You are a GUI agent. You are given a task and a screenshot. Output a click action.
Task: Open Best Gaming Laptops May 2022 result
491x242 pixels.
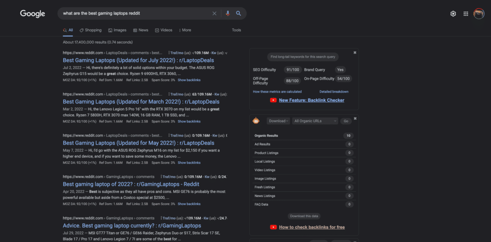[x=139, y=143]
